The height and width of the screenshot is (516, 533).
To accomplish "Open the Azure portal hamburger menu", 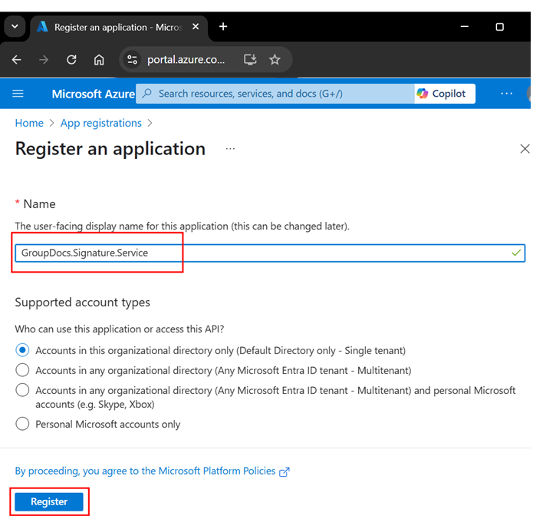I will (x=18, y=94).
